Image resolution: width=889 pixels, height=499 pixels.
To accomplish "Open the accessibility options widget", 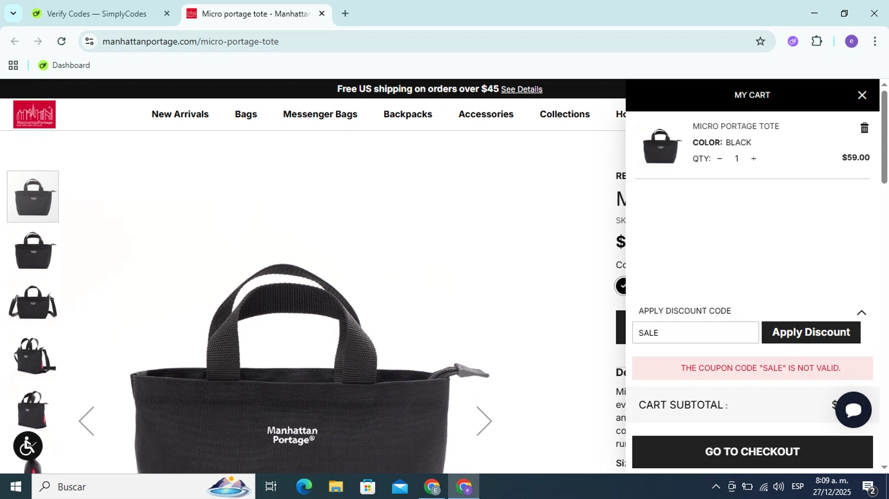I will click(x=28, y=446).
